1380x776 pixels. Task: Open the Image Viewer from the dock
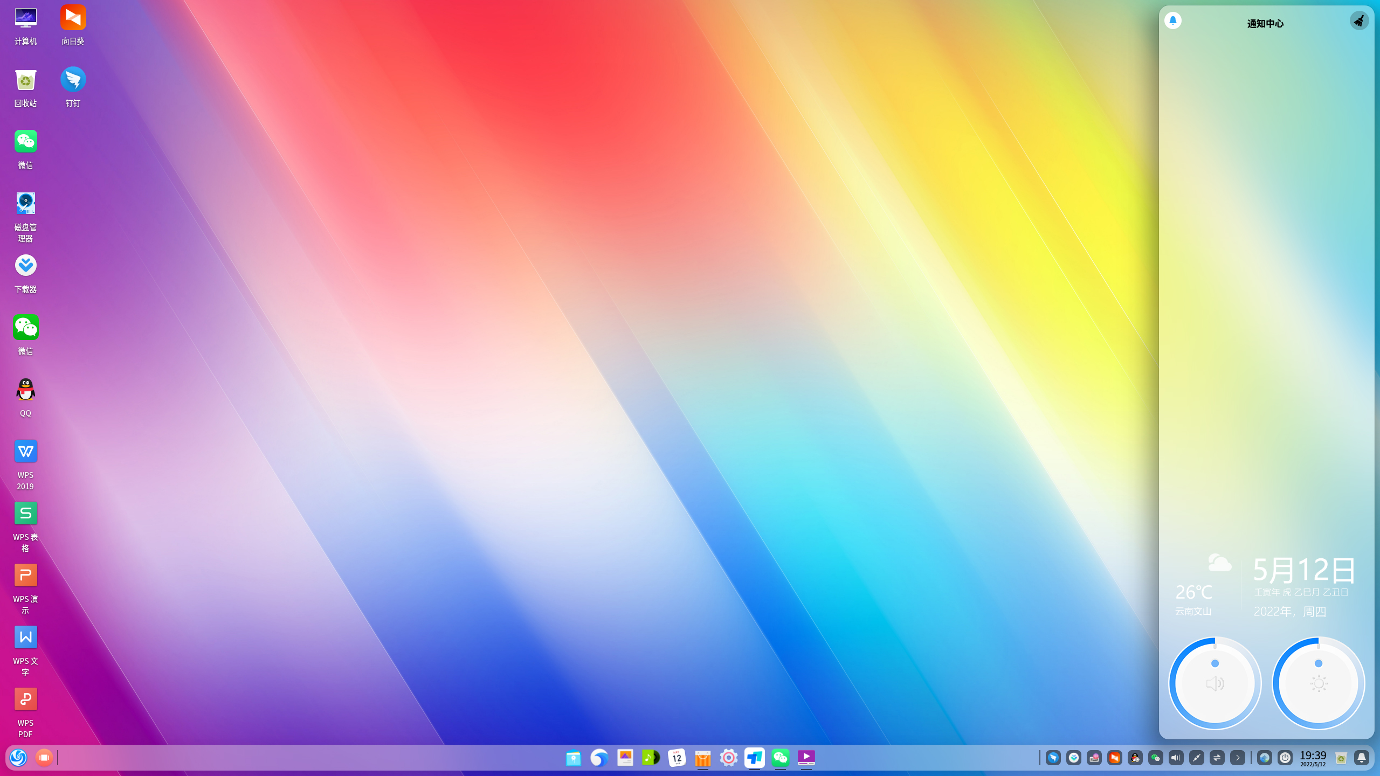[625, 758]
